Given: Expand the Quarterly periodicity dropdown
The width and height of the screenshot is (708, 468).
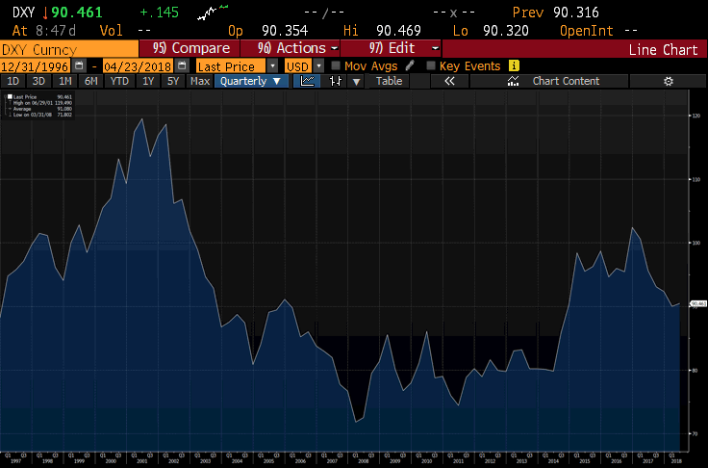Looking at the screenshot, I should [x=251, y=81].
